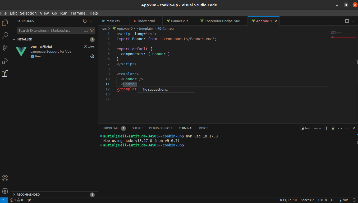Switch to the ConteudoPrincipal.vue tab
The height and width of the screenshot is (203, 358).
coord(222,21)
